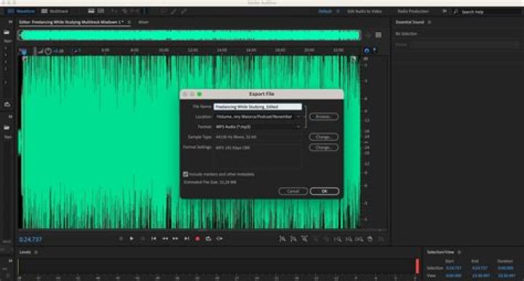524x281 pixels.
Task: Click the Estimated File Size text
Action: (x=210, y=182)
